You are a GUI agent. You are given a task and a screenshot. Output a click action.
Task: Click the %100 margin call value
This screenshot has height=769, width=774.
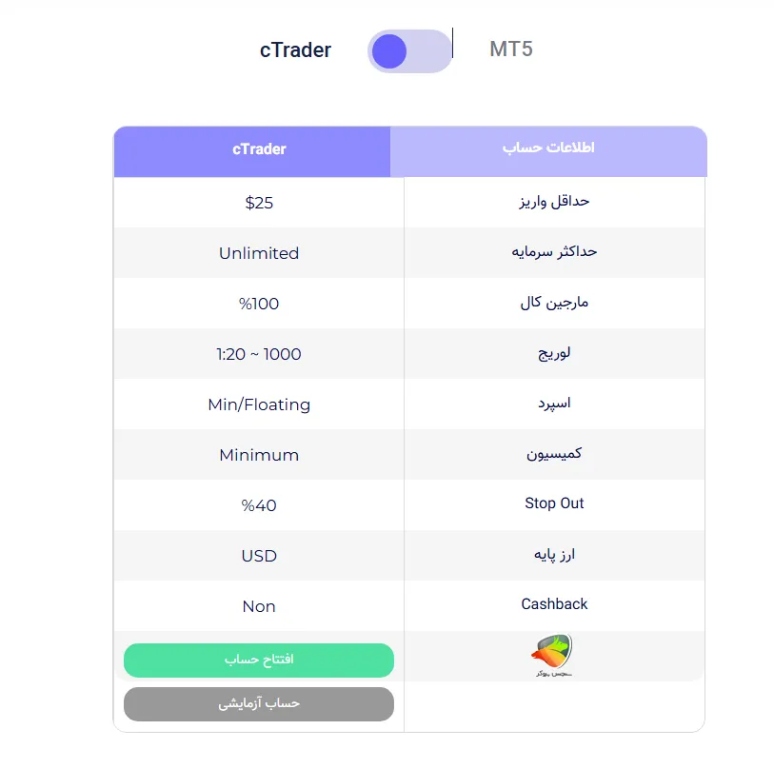pyautogui.click(x=258, y=304)
